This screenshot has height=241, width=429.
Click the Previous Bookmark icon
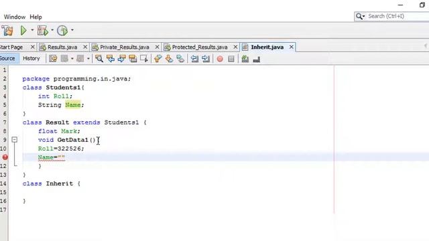[158, 59]
